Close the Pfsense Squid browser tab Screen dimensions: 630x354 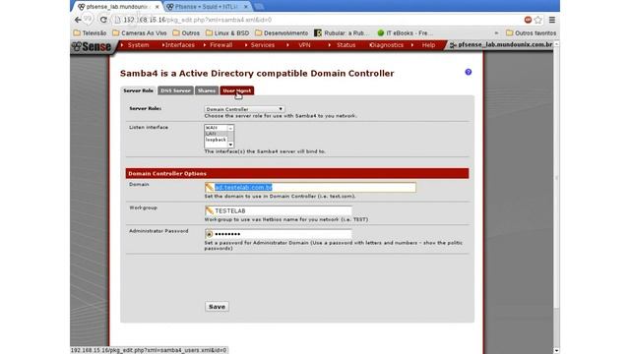point(246,7)
